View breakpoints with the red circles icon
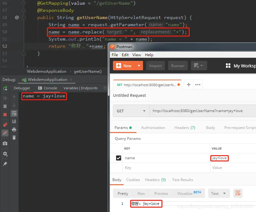The image size is (256, 212). click(5, 125)
